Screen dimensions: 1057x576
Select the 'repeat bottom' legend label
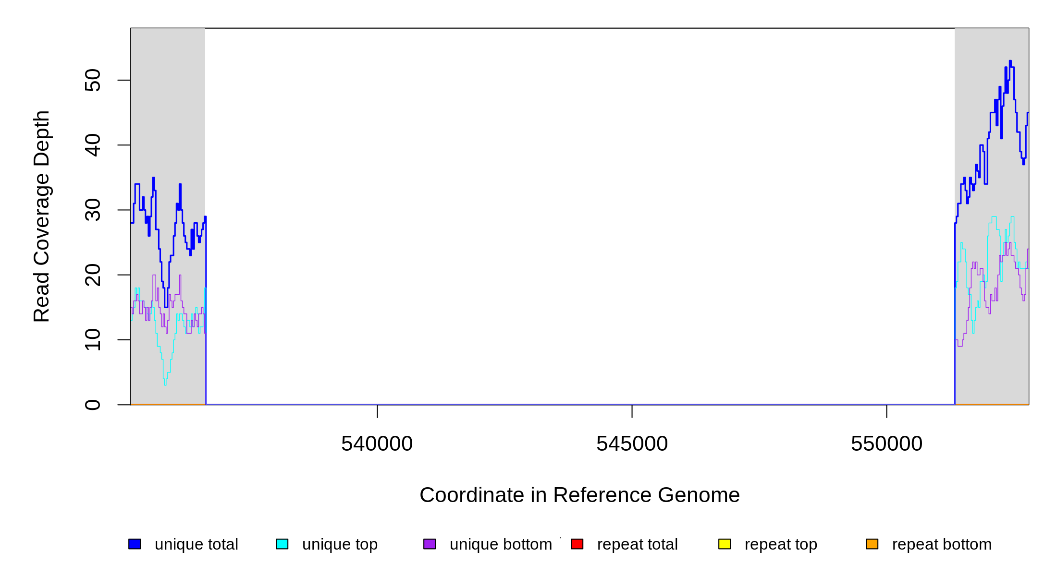(x=942, y=544)
